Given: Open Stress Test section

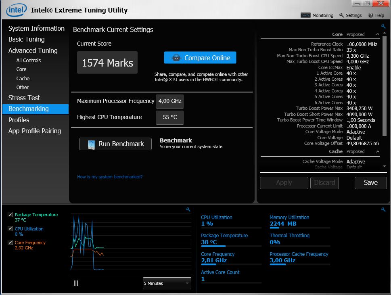Looking at the screenshot, I should 24,98.
